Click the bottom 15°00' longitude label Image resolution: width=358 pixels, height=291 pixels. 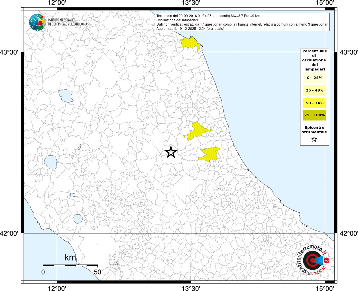[x=325, y=288]
